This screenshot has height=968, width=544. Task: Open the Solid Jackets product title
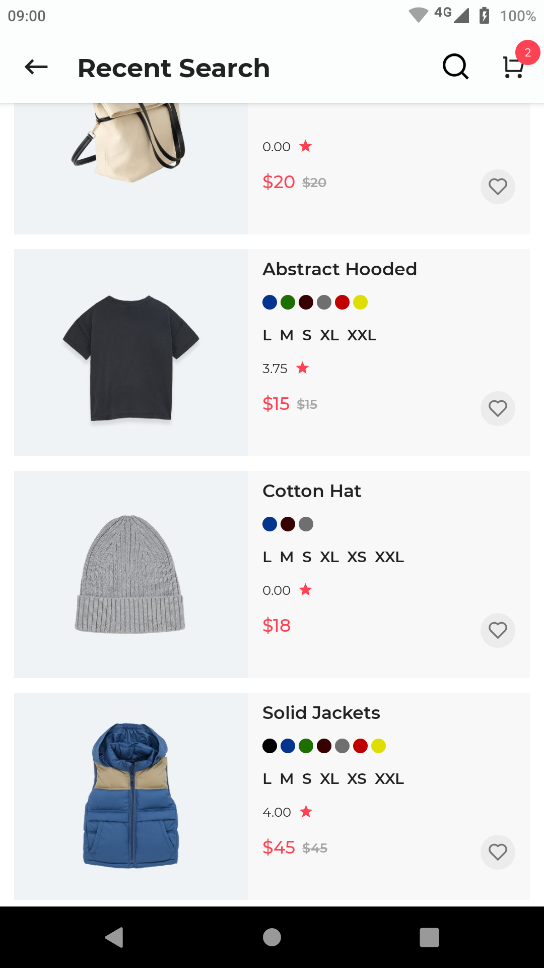(x=321, y=713)
